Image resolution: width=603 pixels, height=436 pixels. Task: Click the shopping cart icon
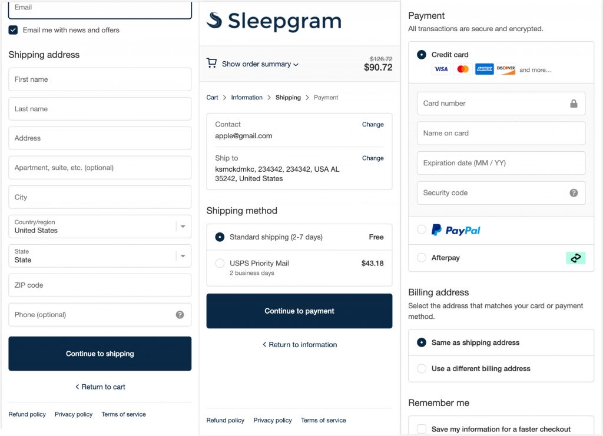click(211, 63)
